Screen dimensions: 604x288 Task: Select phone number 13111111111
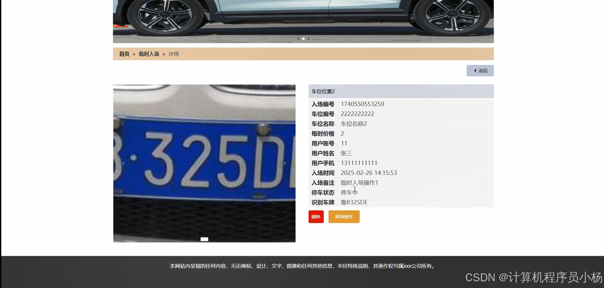coord(359,163)
